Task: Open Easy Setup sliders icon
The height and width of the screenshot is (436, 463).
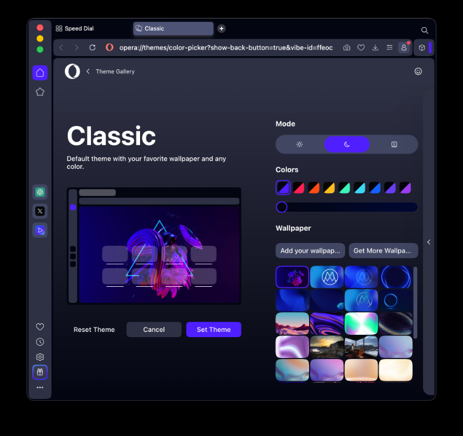Action: pos(389,47)
